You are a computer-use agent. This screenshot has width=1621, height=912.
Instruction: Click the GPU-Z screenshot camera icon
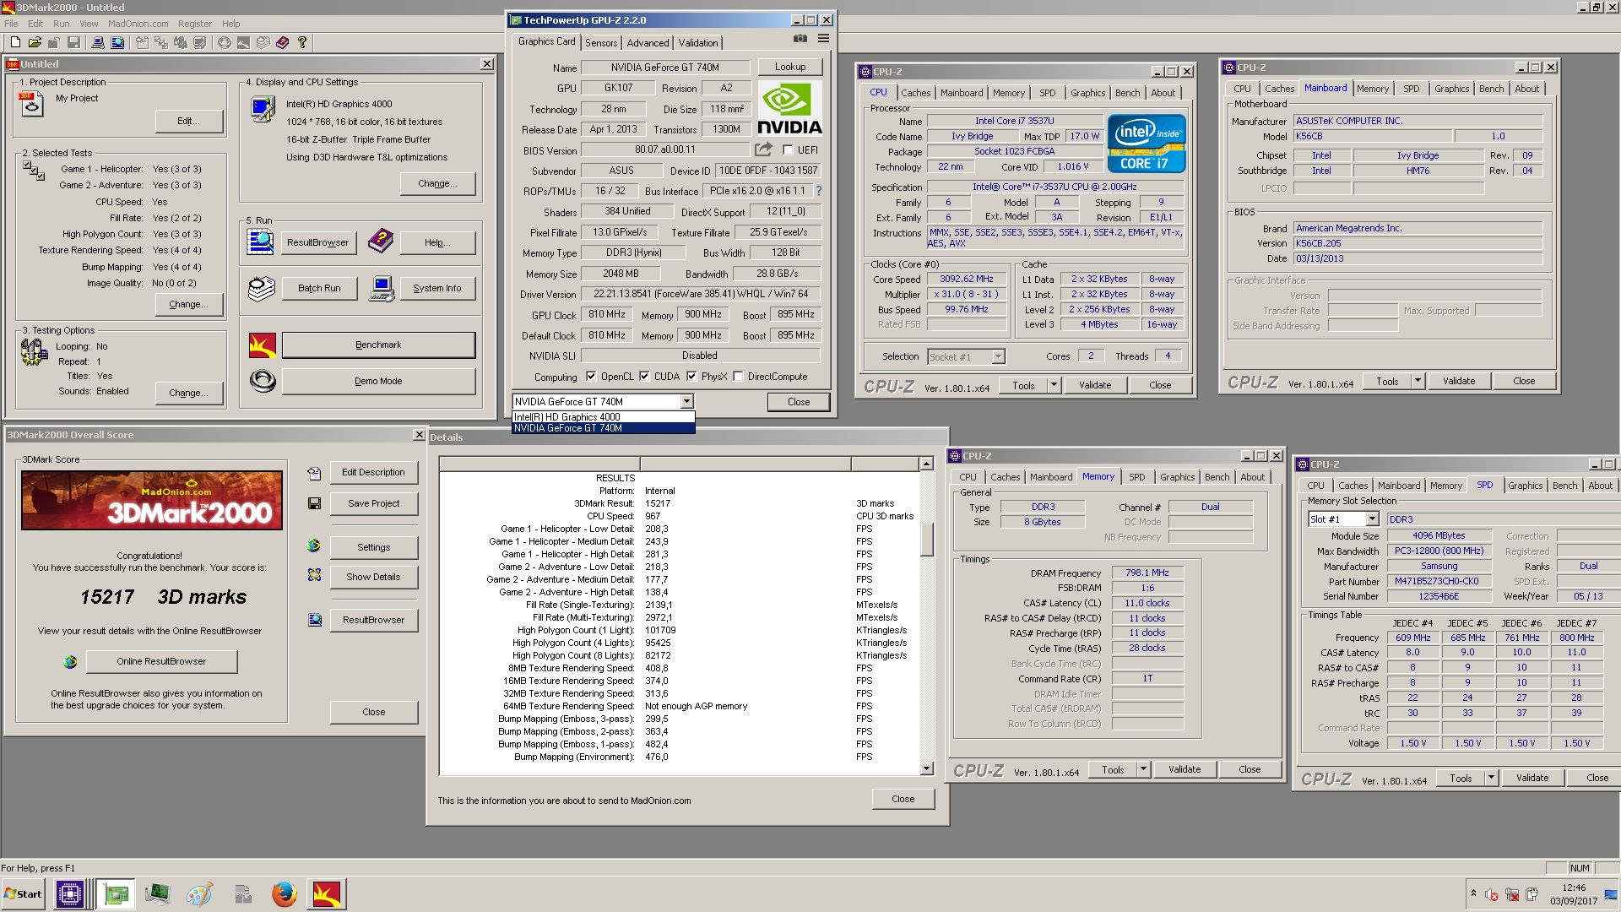click(x=800, y=39)
